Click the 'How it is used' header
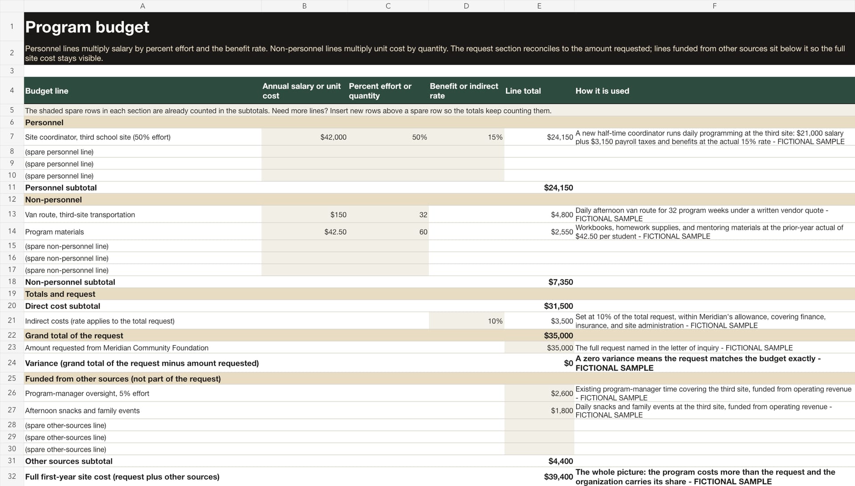Viewport: 855px width, 486px height. click(x=714, y=91)
